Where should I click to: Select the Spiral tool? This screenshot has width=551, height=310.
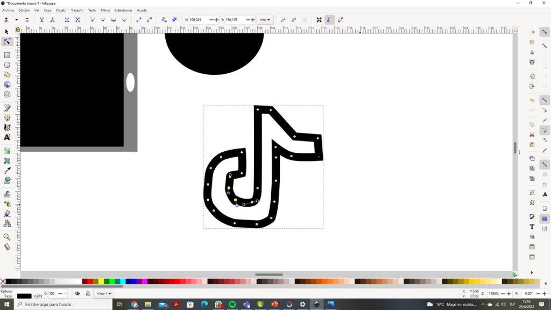click(7, 95)
